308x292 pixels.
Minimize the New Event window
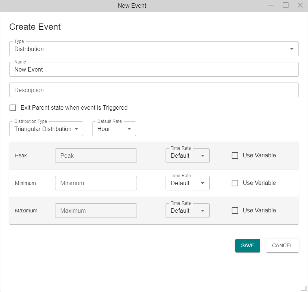[x=271, y=5]
